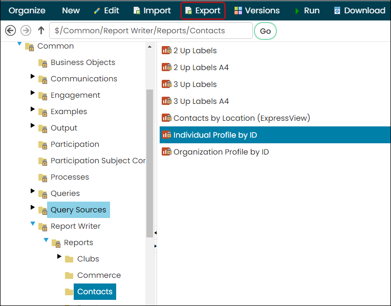391x306 pixels.
Task: Go back with the left arrow
Action: 10,31
